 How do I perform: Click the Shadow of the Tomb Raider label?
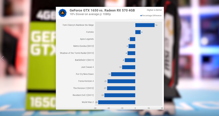(x=77, y=53)
